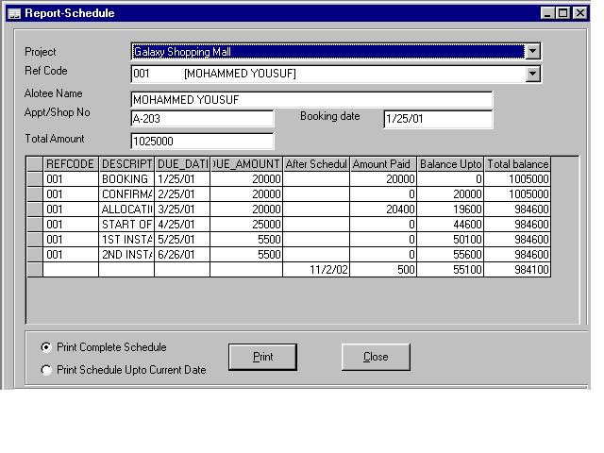Viewport: 604px width, 453px height.
Task: Click into the Alotee Name field
Action: 311,100
